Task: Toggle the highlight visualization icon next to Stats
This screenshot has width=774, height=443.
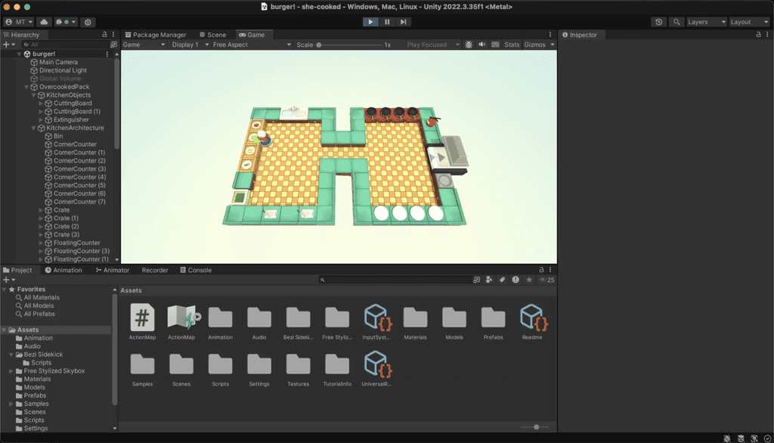Action: coord(494,44)
